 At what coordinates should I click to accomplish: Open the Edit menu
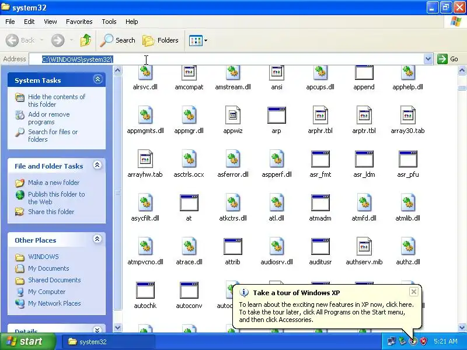29,22
